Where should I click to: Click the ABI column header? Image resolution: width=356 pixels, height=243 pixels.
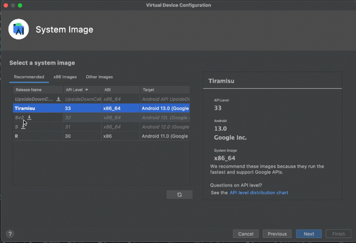pyautogui.click(x=120, y=90)
